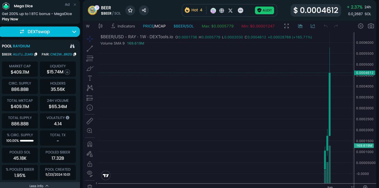Open pool explorer binoculars icon
Image resolution: width=379 pixels, height=188 pixels.
[x=72, y=46]
